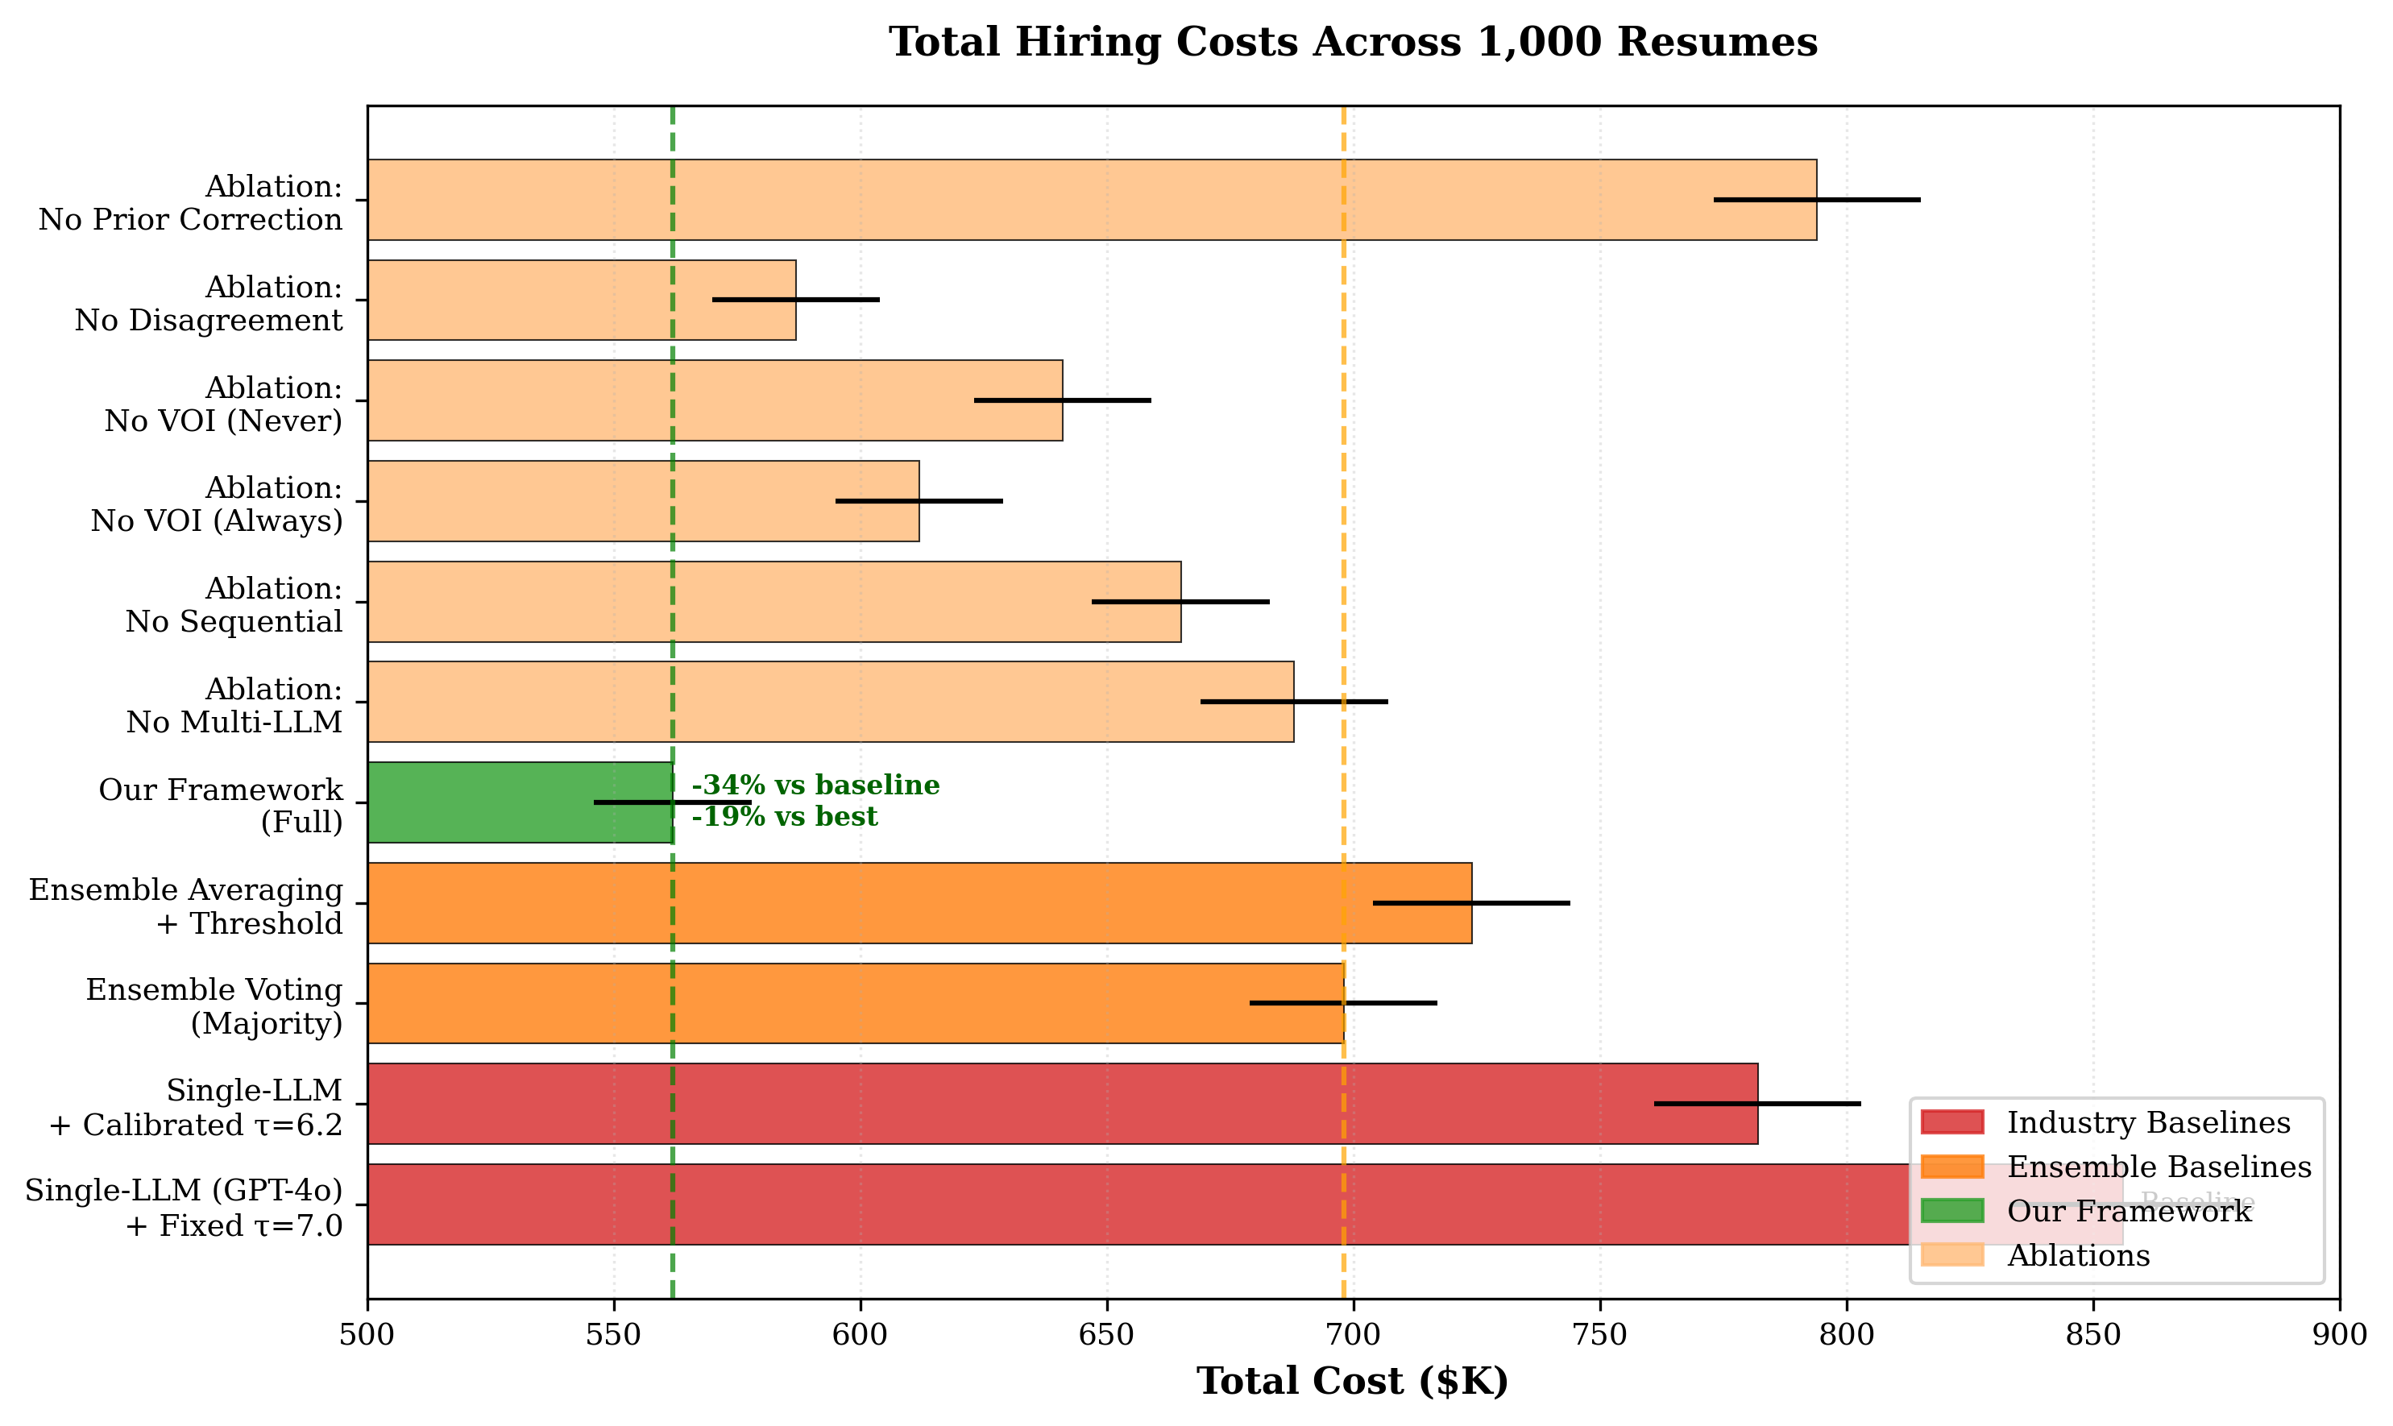This screenshot has width=2393, height=1426.
Task: Click the 700 tick on x-axis
Action: point(1353,1335)
